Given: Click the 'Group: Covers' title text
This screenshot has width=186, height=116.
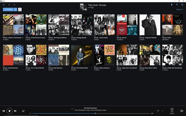Looking at the screenshot, I should (122, 38).
